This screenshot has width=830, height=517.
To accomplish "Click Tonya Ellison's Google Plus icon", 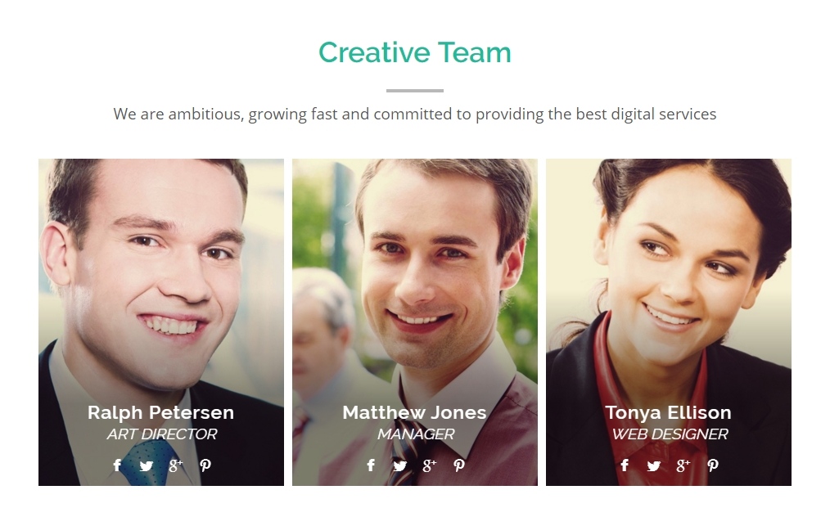I will [x=683, y=465].
